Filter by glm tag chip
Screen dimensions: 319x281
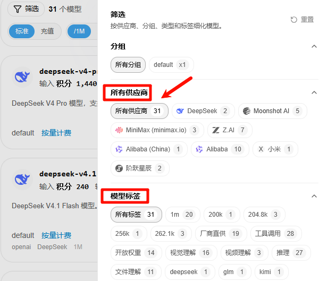[235, 272]
